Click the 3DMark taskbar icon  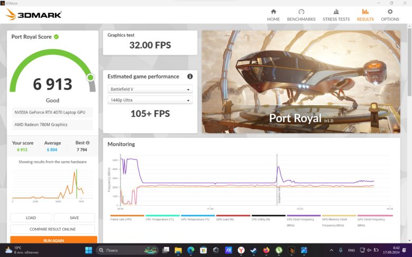pyautogui.click(x=291, y=251)
